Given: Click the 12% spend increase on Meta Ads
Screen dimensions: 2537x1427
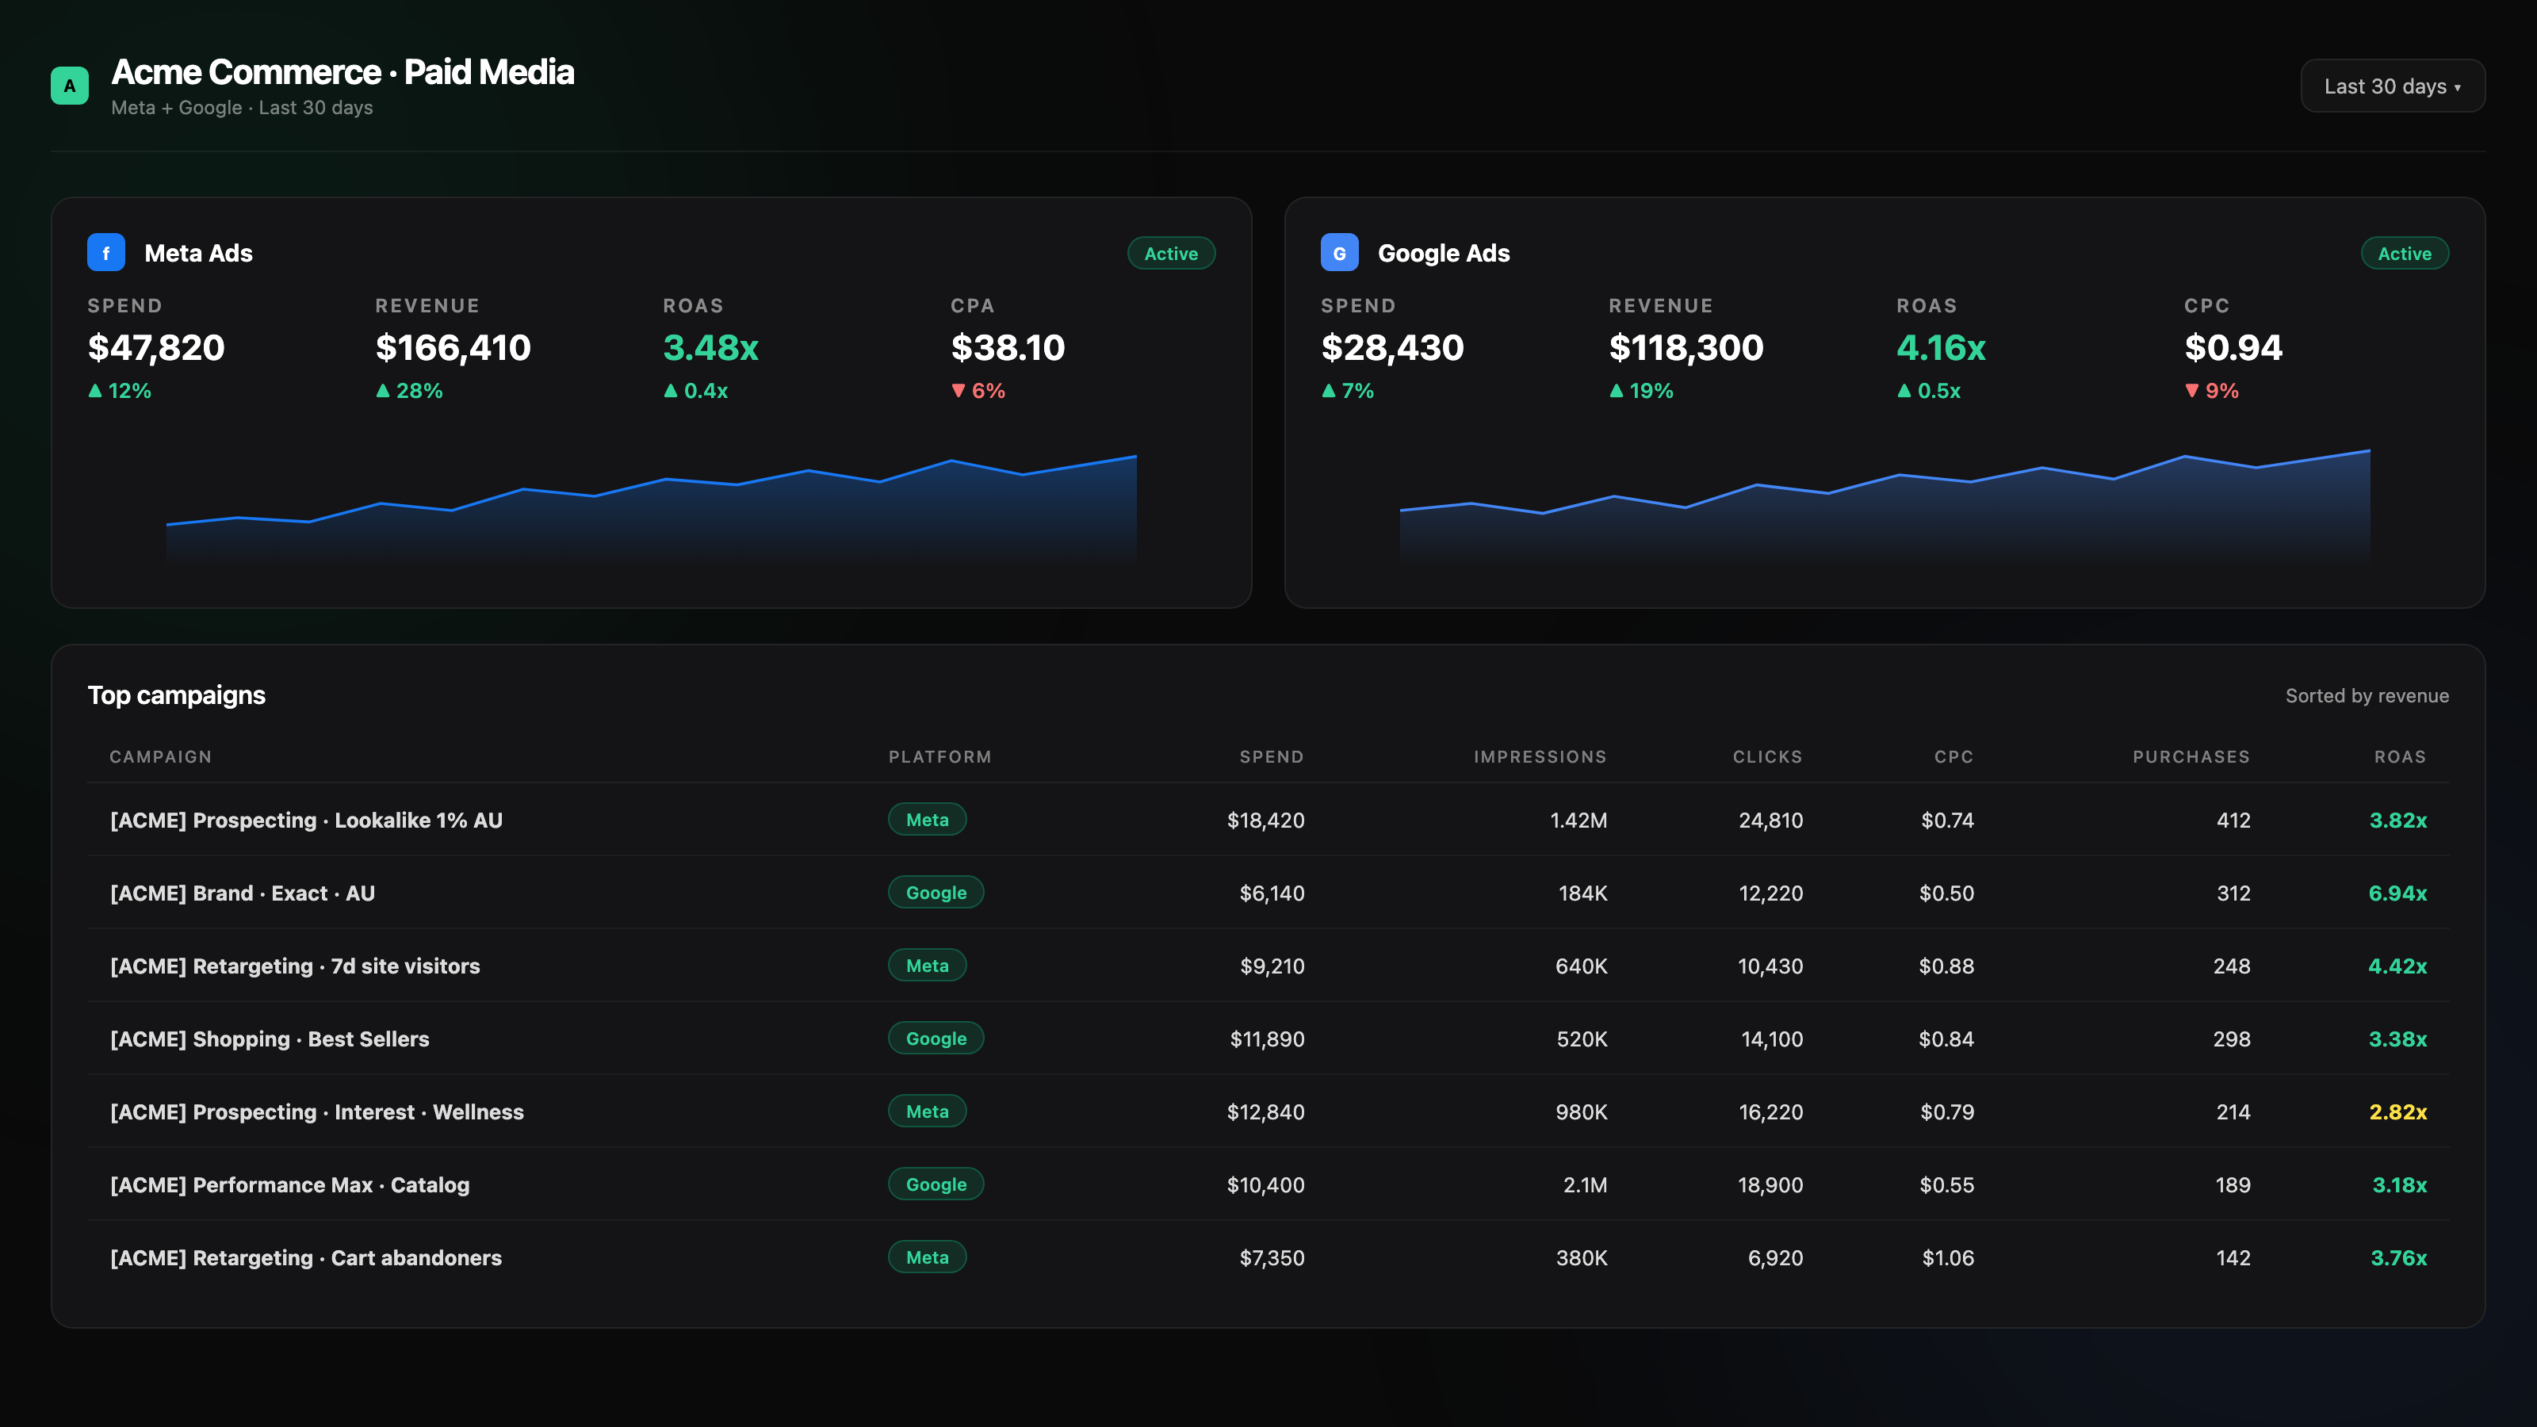Looking at the screenshot, I should click(119, 390).
